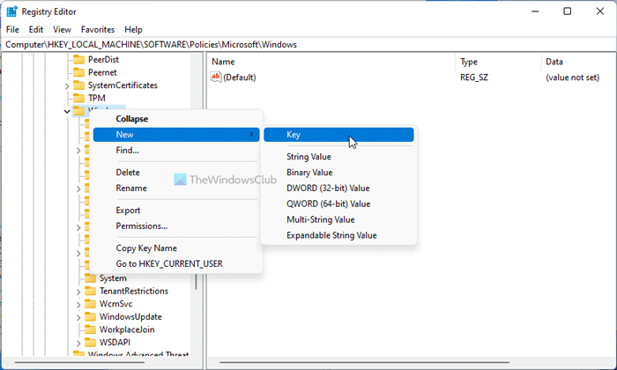Click the WcmSvc folder icon
617x370 pixels.
pyautogui.click(x=91, y=304)
